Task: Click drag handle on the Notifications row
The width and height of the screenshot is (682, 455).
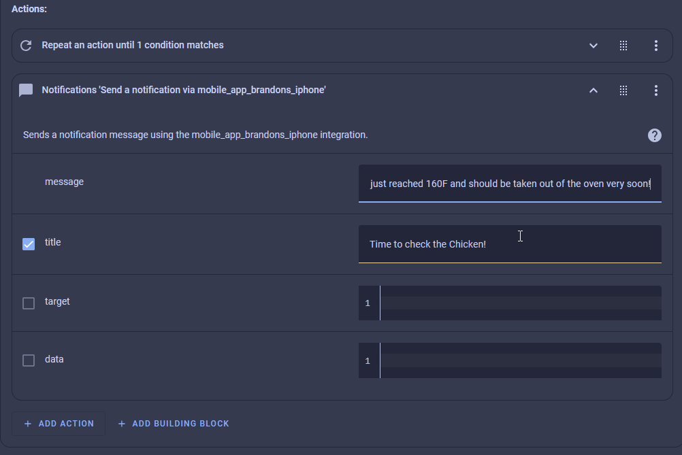Action: tap(623, 90)
